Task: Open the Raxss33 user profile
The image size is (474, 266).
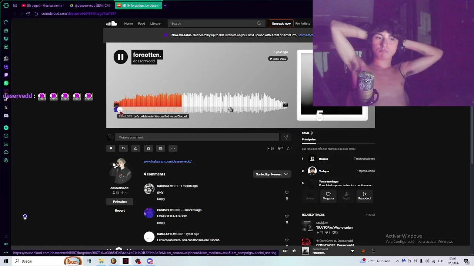Action: click(x=163, y=186)
